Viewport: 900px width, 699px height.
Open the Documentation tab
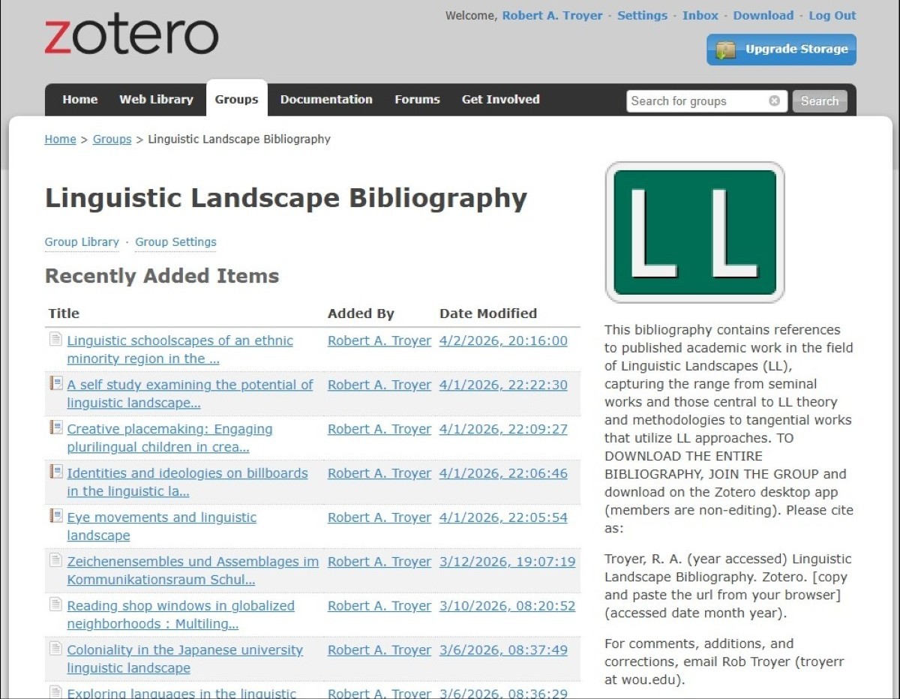(326, 99)
